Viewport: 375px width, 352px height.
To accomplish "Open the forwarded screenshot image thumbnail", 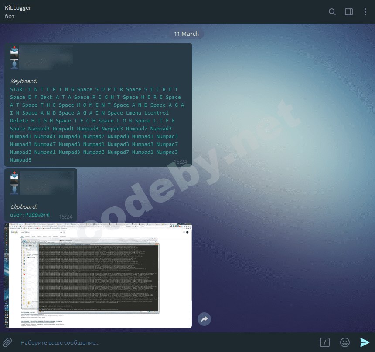I will coord(98,275).
